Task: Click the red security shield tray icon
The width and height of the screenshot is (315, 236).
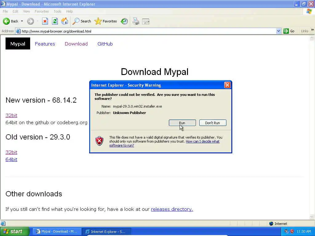Action: [x=292, y=231]
